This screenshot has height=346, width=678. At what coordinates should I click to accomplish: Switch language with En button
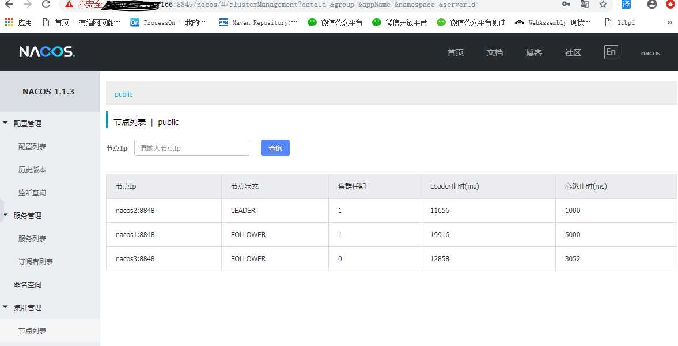(x=611, y=52)
